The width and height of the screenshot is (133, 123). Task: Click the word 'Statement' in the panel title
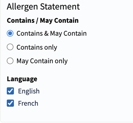tap(60, 6)
